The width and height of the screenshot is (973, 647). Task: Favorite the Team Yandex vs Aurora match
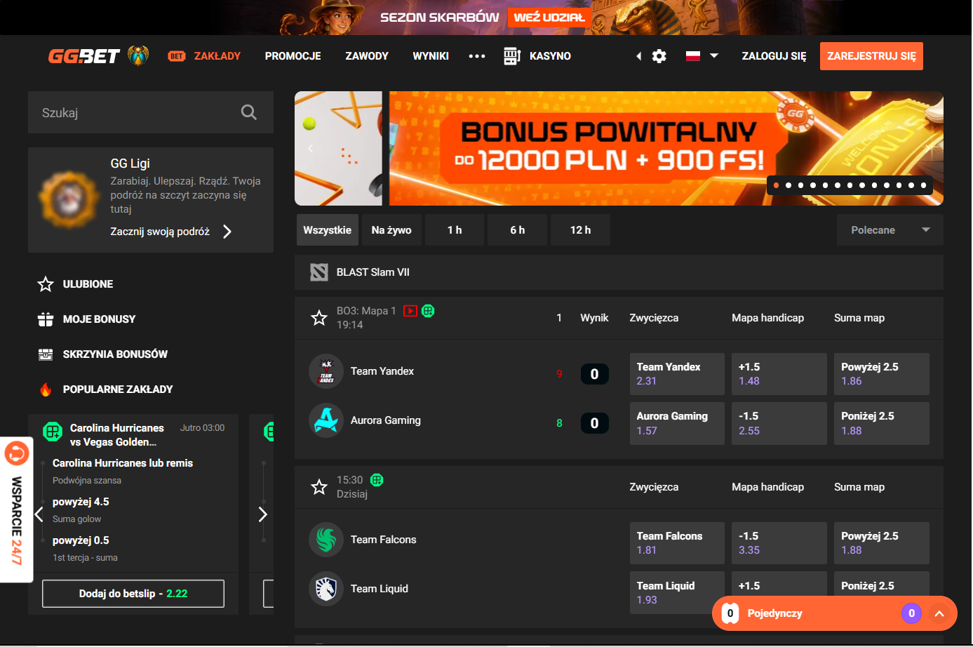click(319, 318)
